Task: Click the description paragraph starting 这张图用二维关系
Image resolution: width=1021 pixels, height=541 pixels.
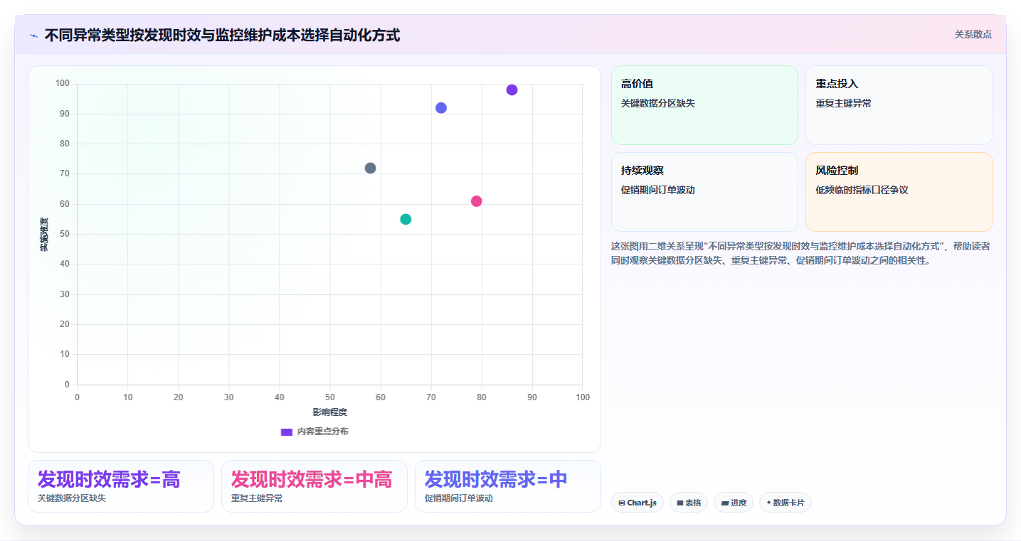Action: tap(800, 253)
